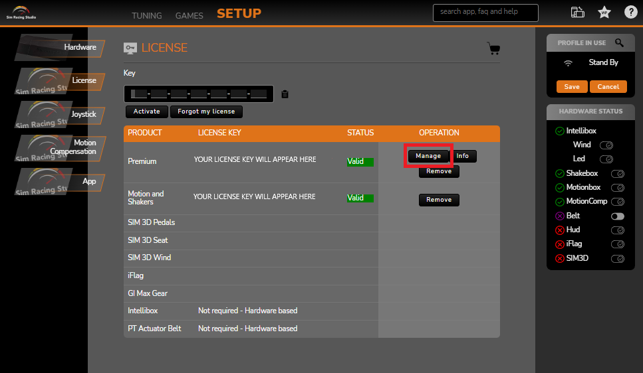Screen dimensions: 643x373
Task: Click the license key icon beside the LICENSE heading
Action: [x=130, y=48]
